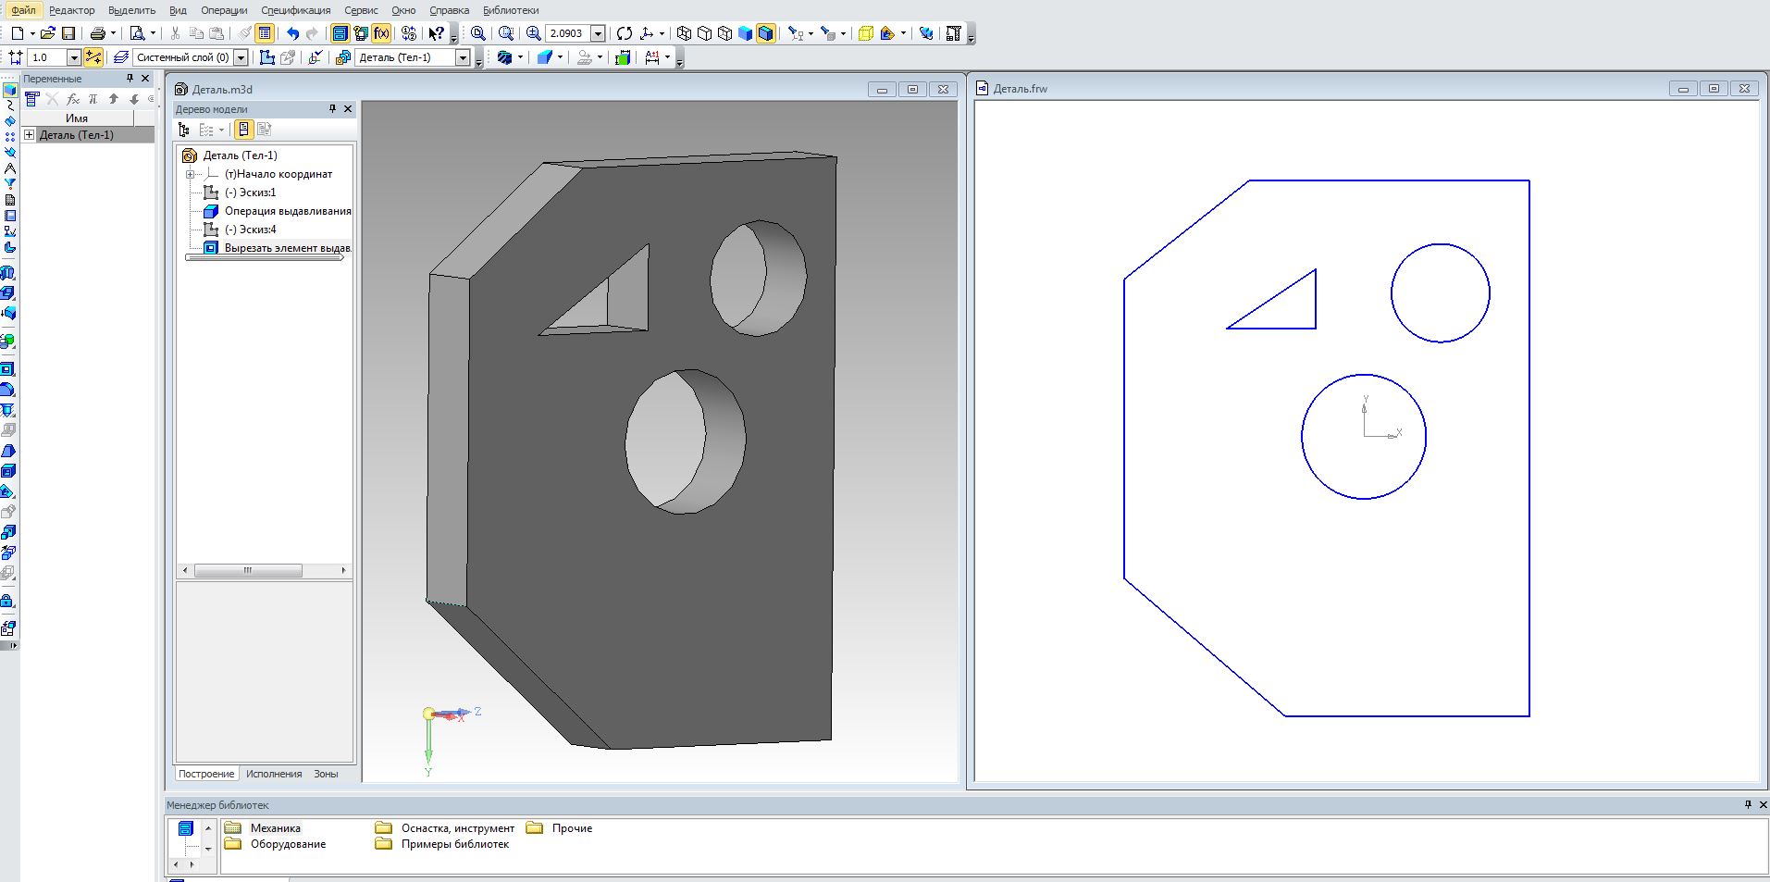This screenshot has height=882, width=1770.
Task: Click the model tree horizontal scrollbar thumb
Action: pos(247,570)
